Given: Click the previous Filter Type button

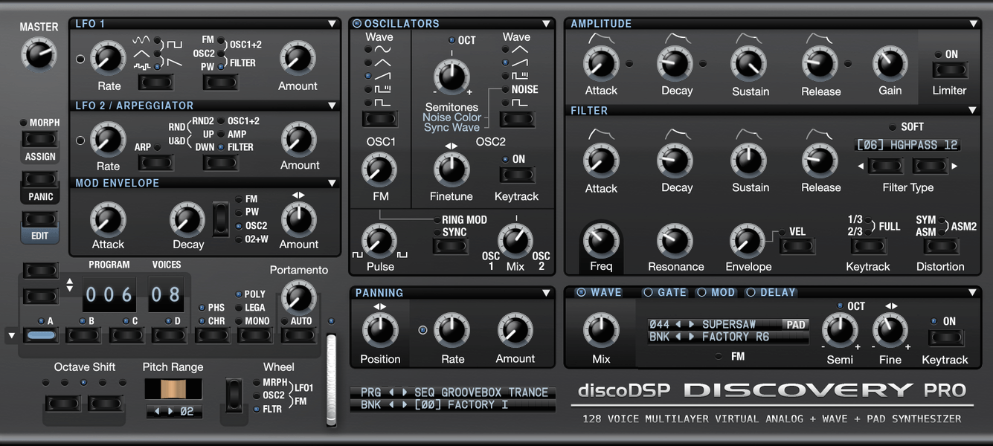Looking at the screenshot, I should (x=886, y=166).
